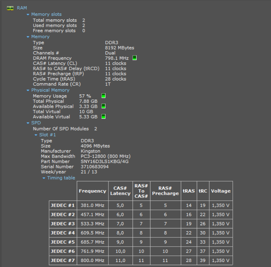271x267 pixels.
Task: Click the tRC value 39 cell
Action: point(203,260)
